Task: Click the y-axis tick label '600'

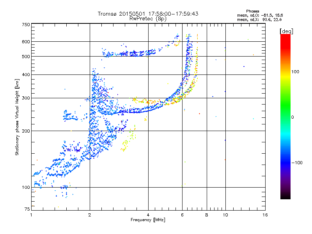Action: point(26,42)
